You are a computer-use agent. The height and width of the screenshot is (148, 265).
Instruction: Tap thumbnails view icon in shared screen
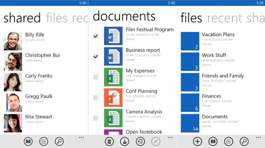coord(28,141)
